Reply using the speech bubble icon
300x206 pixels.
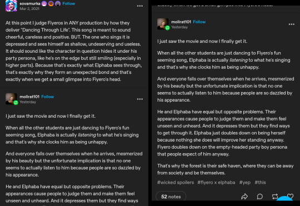[x=259, y=197]
